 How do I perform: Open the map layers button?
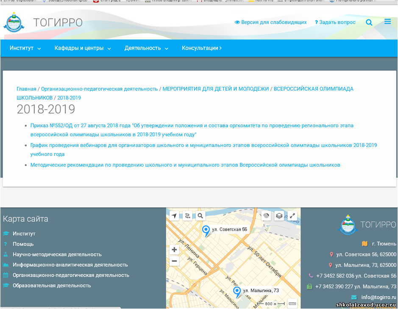(x=279, y=216)
